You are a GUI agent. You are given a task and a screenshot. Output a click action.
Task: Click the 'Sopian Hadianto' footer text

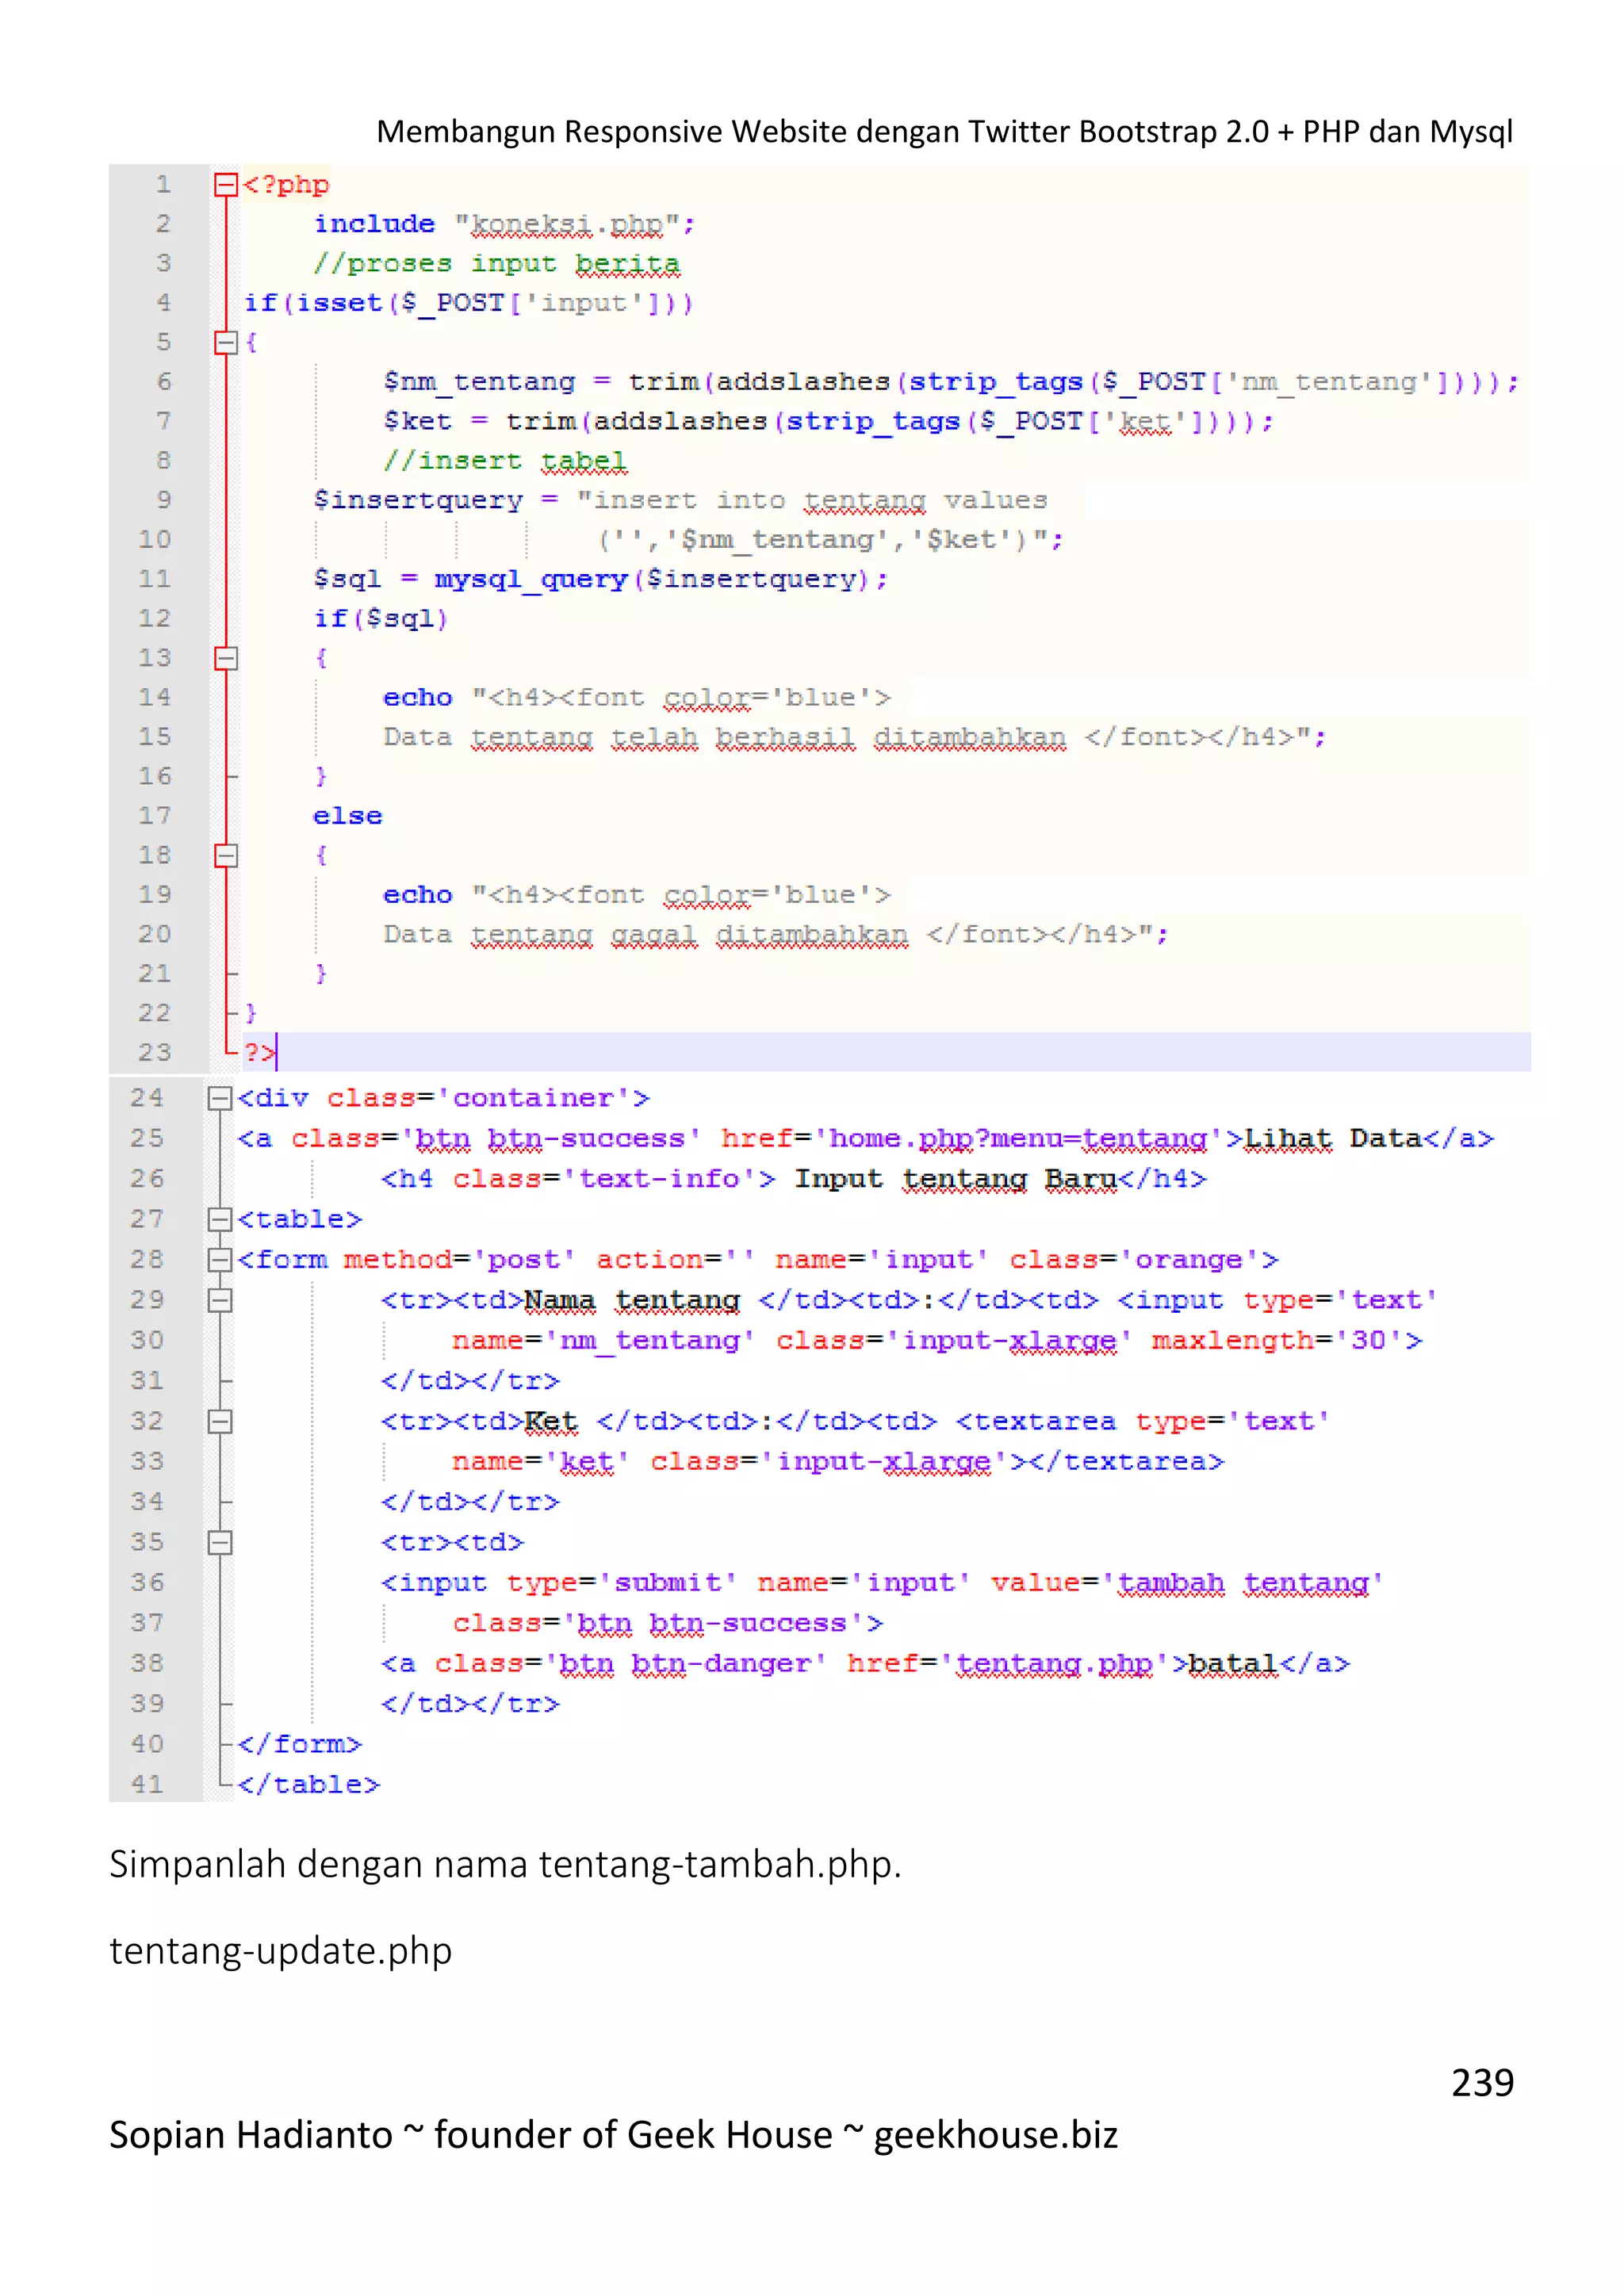(251, 2135)
